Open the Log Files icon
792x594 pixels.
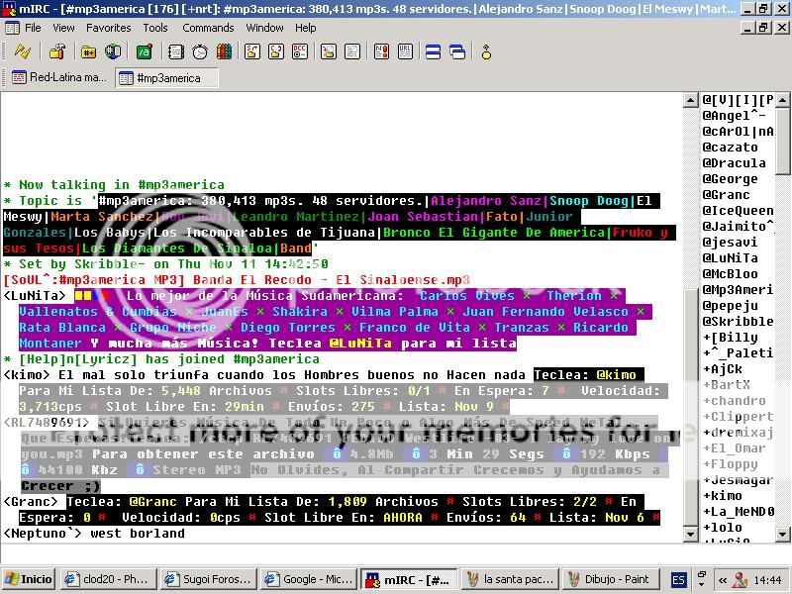(x=352, y=51)
